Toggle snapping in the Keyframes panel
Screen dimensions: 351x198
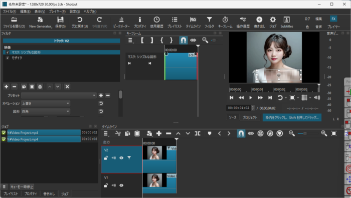[x=184, y=40]
